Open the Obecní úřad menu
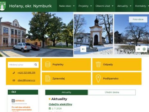Image resolution: width=149 pixels, height=112 pixels. [103, 6]
